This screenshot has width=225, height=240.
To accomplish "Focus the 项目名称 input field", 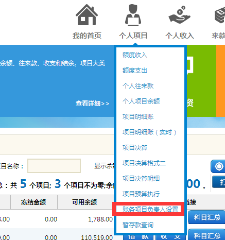I will pos(54,166).
